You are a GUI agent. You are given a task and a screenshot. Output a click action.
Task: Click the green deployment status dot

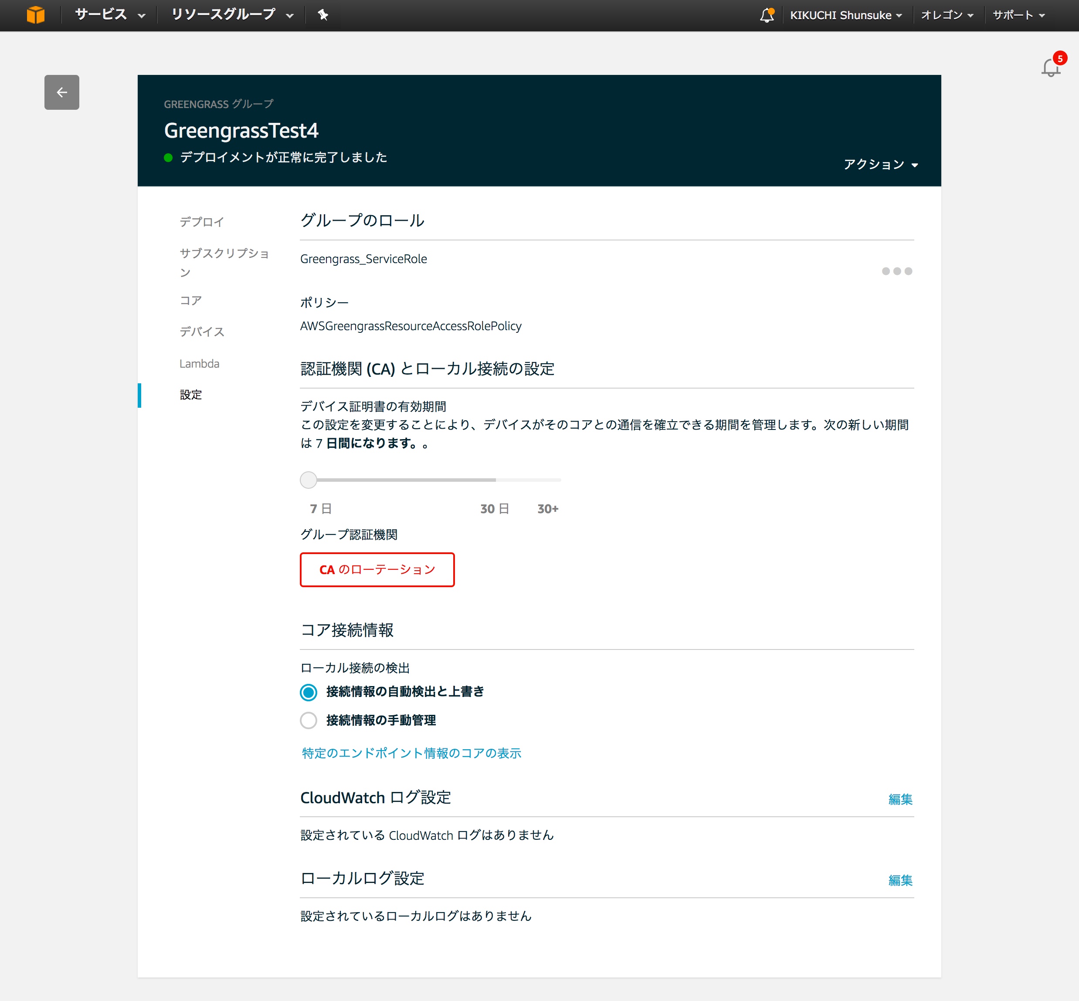[x=168, y=158]
